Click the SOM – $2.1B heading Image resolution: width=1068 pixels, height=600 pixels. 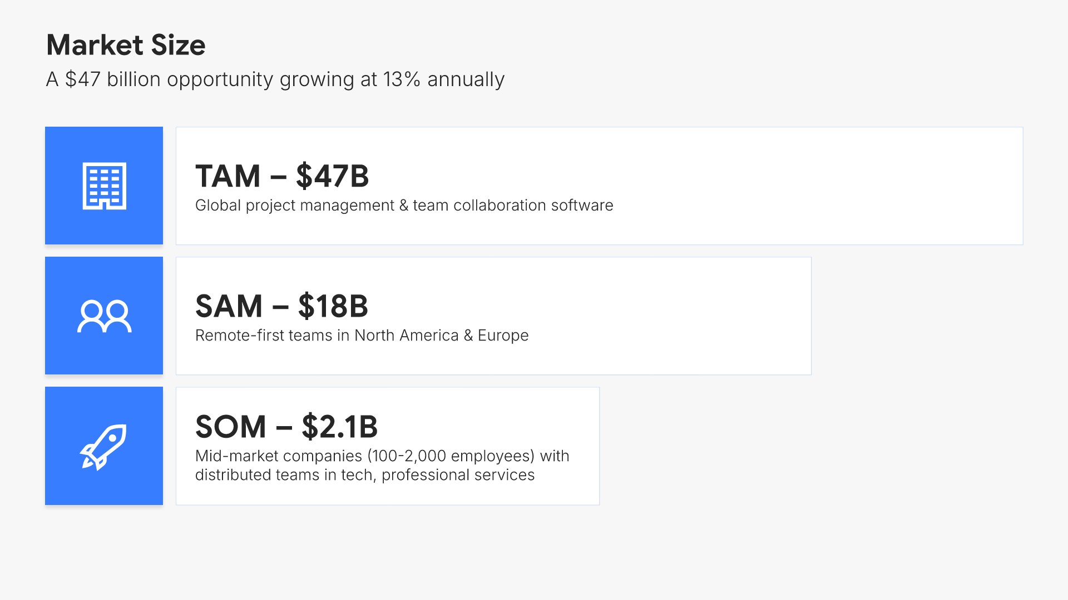tap(286, 427)
